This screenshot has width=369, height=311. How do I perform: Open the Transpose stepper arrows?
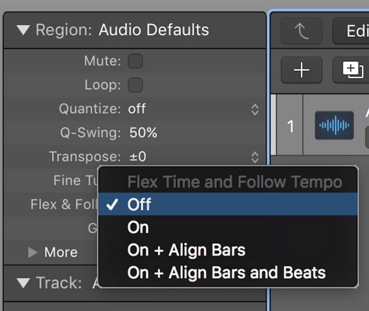[255, 157]
